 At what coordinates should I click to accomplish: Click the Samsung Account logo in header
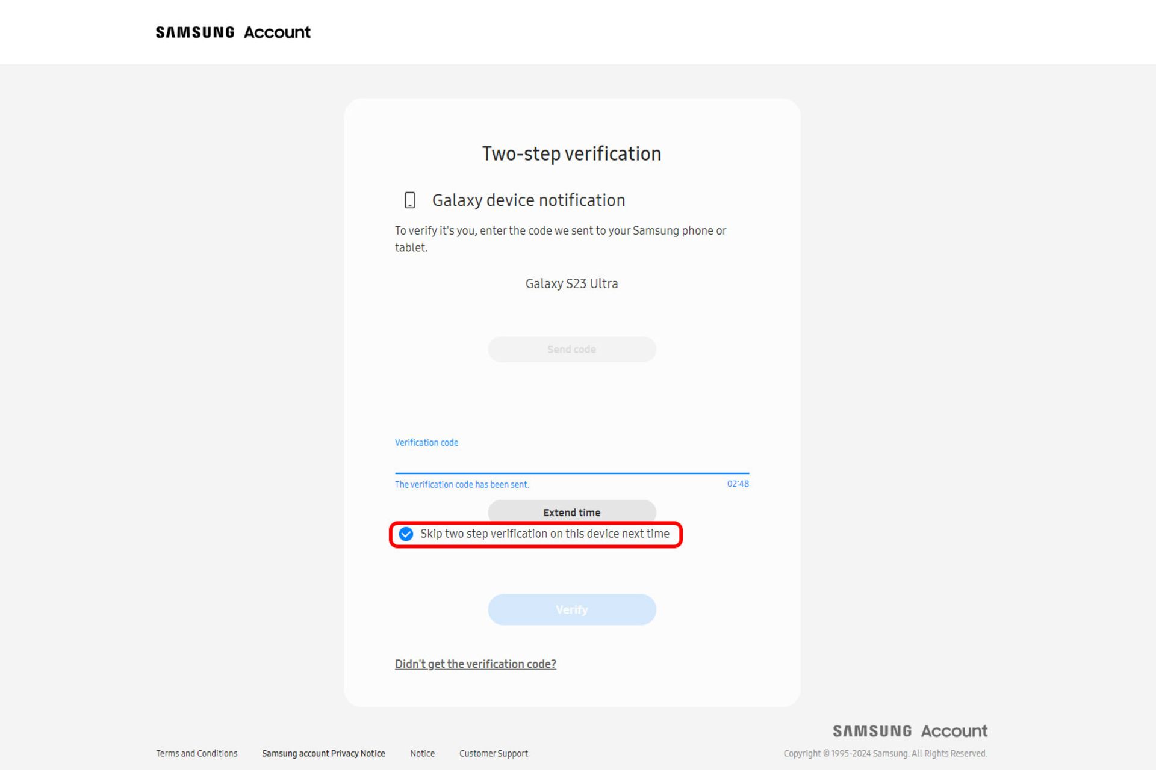pos(233,32)
